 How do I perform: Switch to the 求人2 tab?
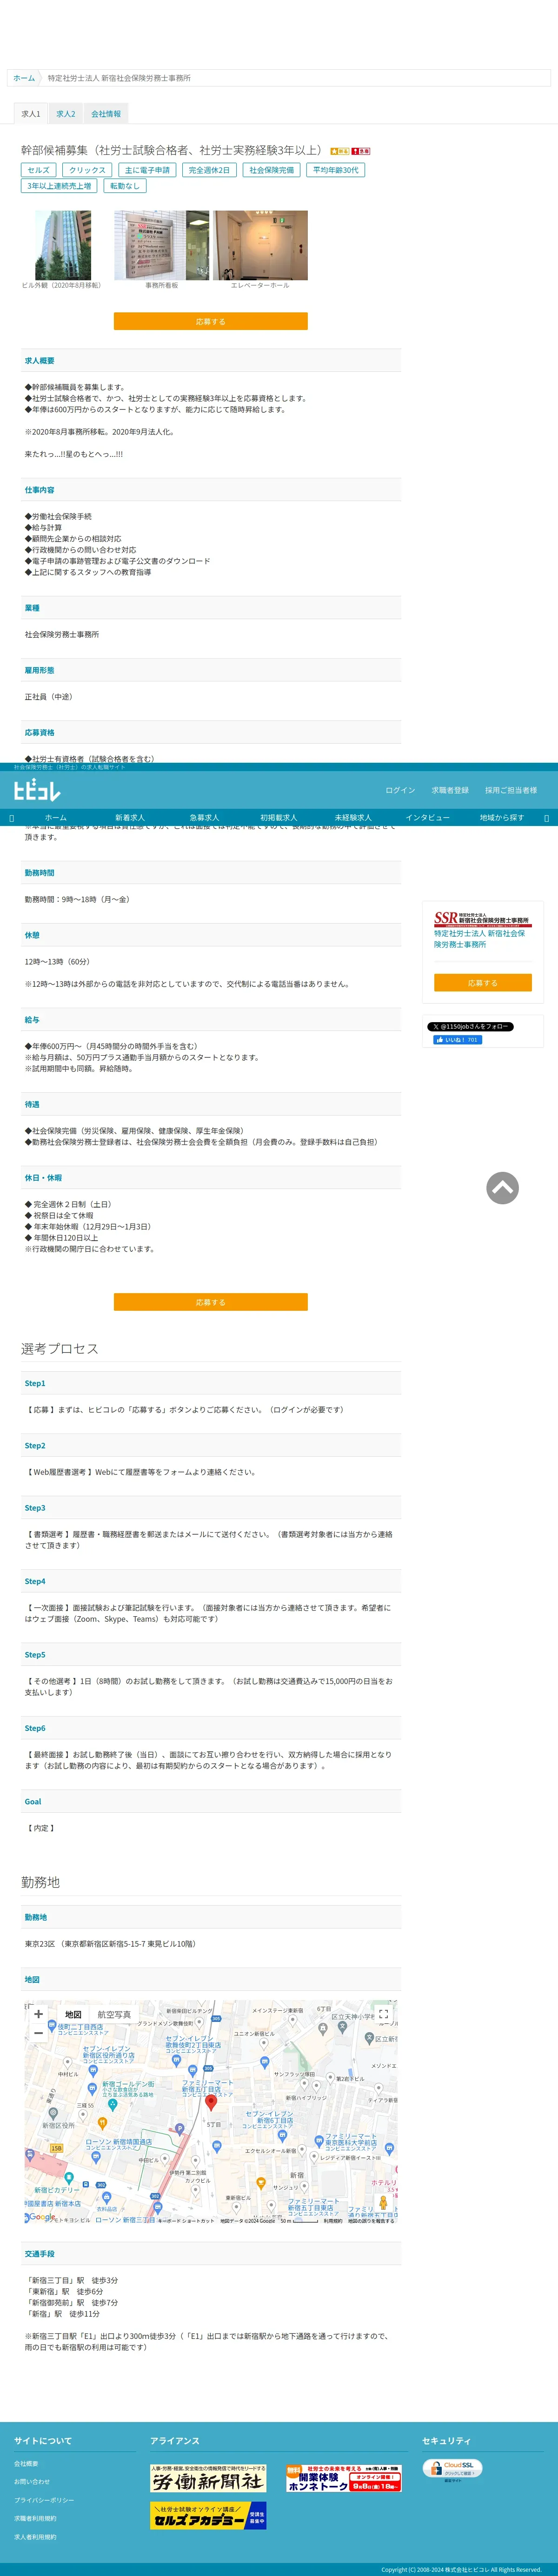coord(66,114)
